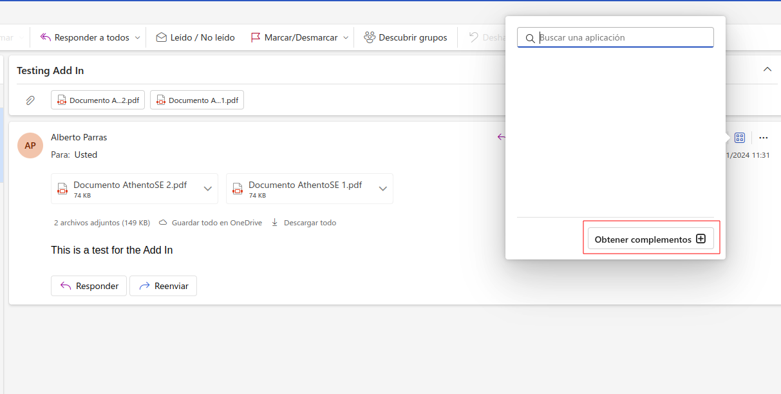The image size is (781, 394).
Task: Click the AP sender avatar
Action: point(30,145)
